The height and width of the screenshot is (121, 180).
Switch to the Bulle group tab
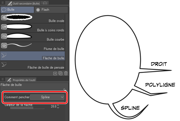[x=17, y=9]
